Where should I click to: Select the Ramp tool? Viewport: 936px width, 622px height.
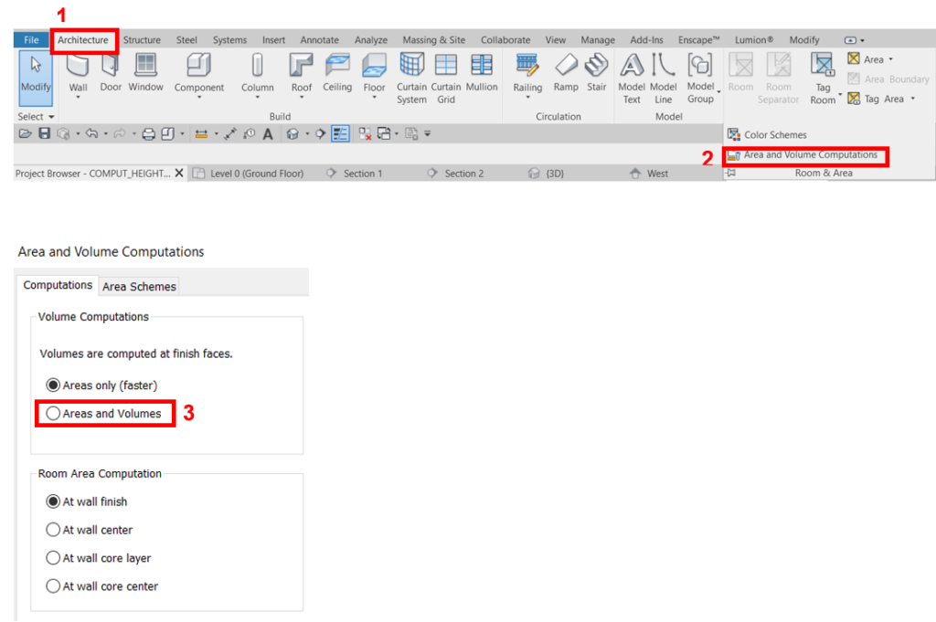(x=566, y=71)
